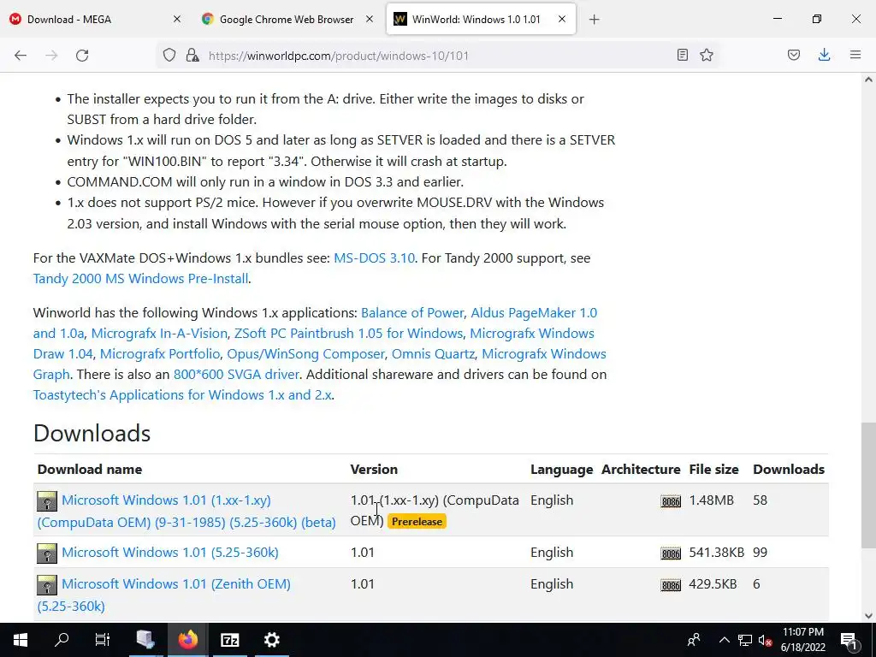876x657 pixels.
Task: Click disk icon beside CompuData OEM download
Action: [x=47, y=501]
